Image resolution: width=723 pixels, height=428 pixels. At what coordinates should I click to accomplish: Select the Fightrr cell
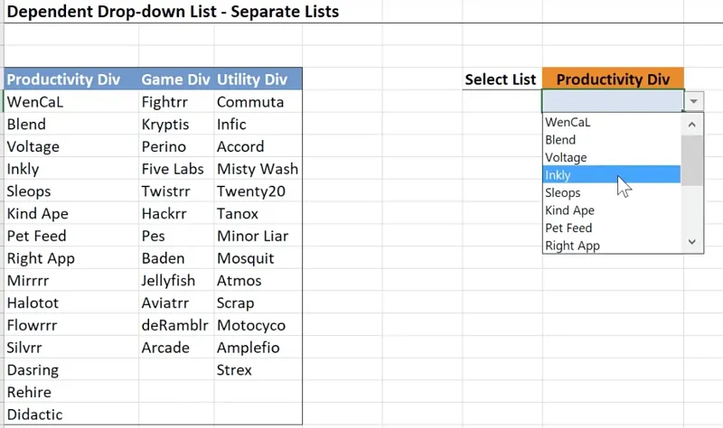164,102
